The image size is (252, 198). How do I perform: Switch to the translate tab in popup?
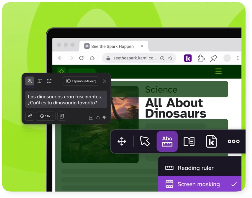30,81
